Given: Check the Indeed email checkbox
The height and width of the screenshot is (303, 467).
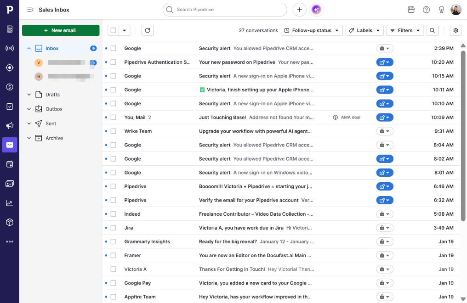Looking at the screenshot, I should click(x=113, y=214).
